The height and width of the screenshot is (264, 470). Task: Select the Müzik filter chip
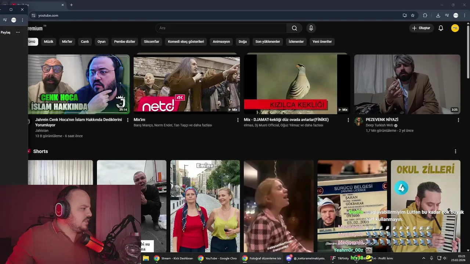click(x=48, y=41)
